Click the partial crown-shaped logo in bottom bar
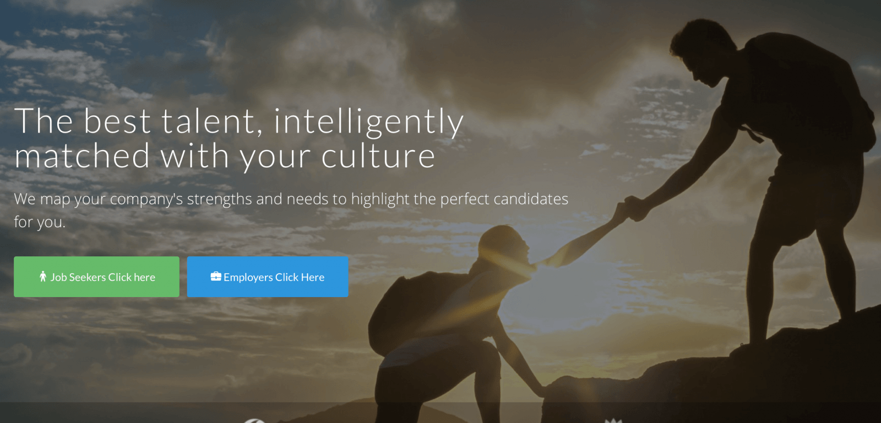This screenshot has height=423, width=881. click(613, 421)
